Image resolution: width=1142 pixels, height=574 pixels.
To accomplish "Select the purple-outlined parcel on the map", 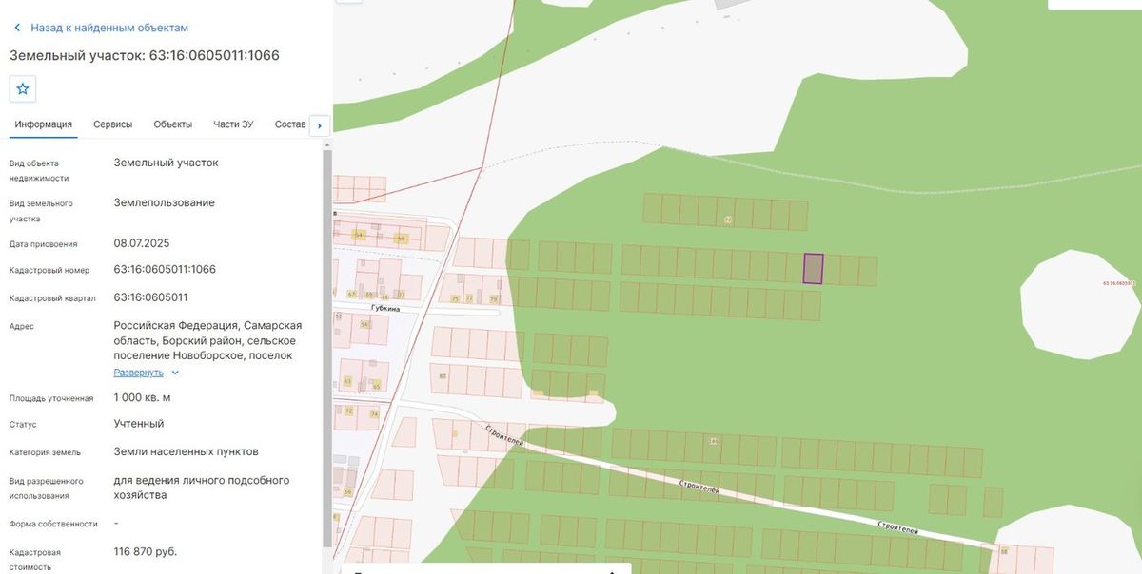I will pos(813,269).
